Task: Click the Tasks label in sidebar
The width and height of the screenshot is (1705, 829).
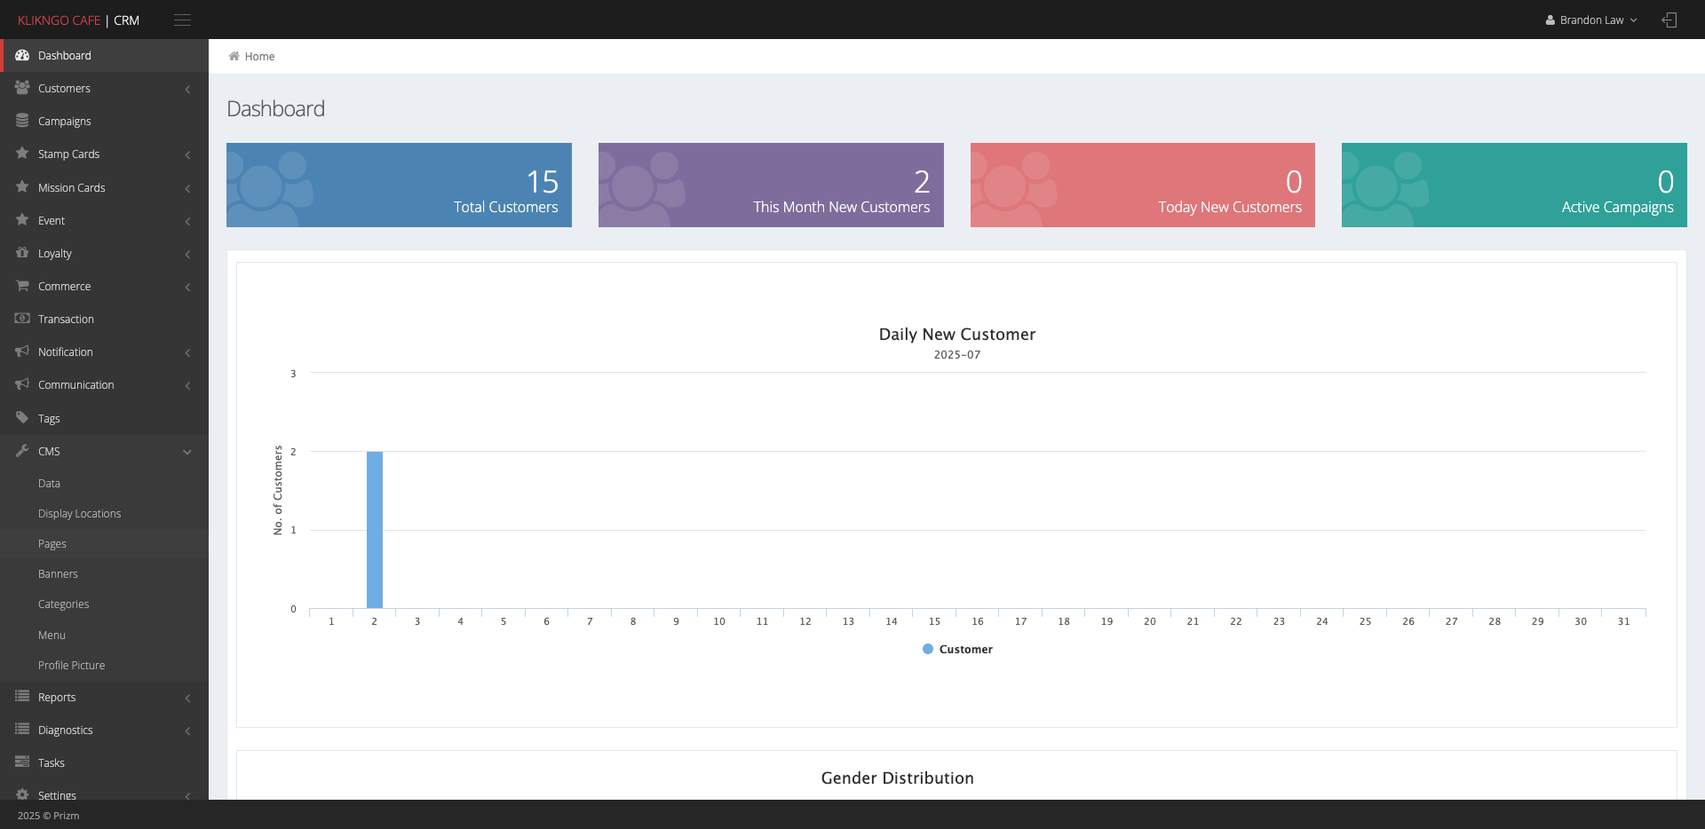Action: [52, 762]
